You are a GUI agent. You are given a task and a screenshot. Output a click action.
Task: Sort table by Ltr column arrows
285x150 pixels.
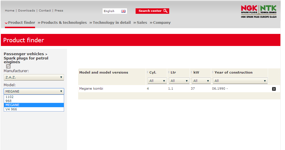(169, 72)
